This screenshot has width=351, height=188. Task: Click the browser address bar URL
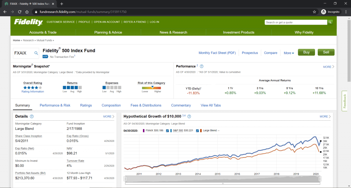[x=83, y=12]
